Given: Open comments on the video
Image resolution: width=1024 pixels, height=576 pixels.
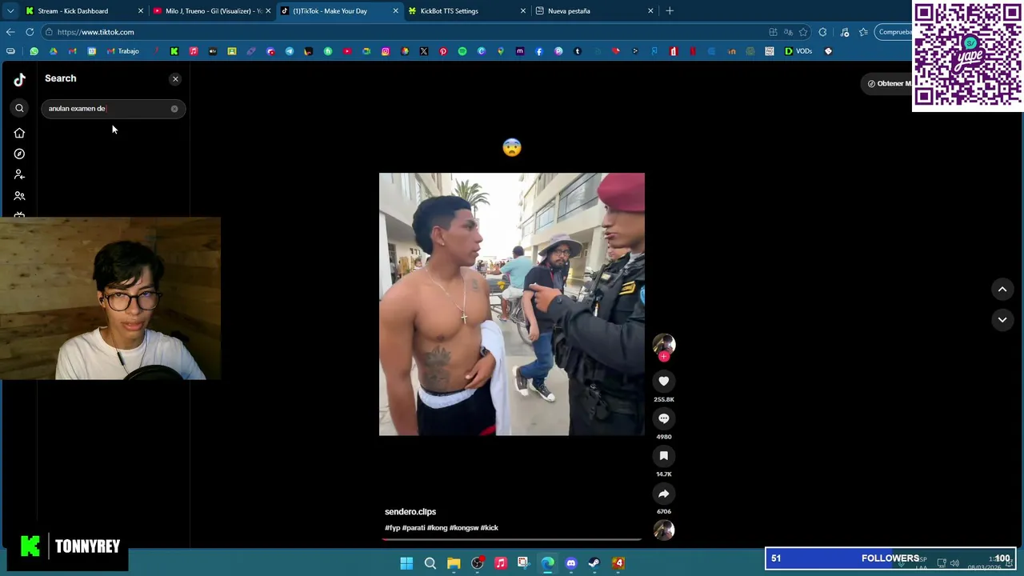Looking at the screenshot, I should (x=663, y=418).
